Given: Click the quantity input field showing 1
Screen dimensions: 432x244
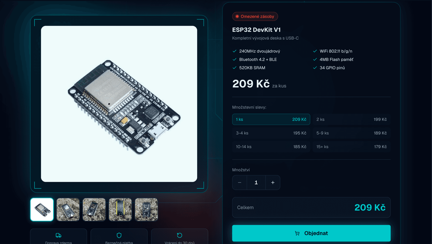Looking at the screenshot, I should [256, 182].
